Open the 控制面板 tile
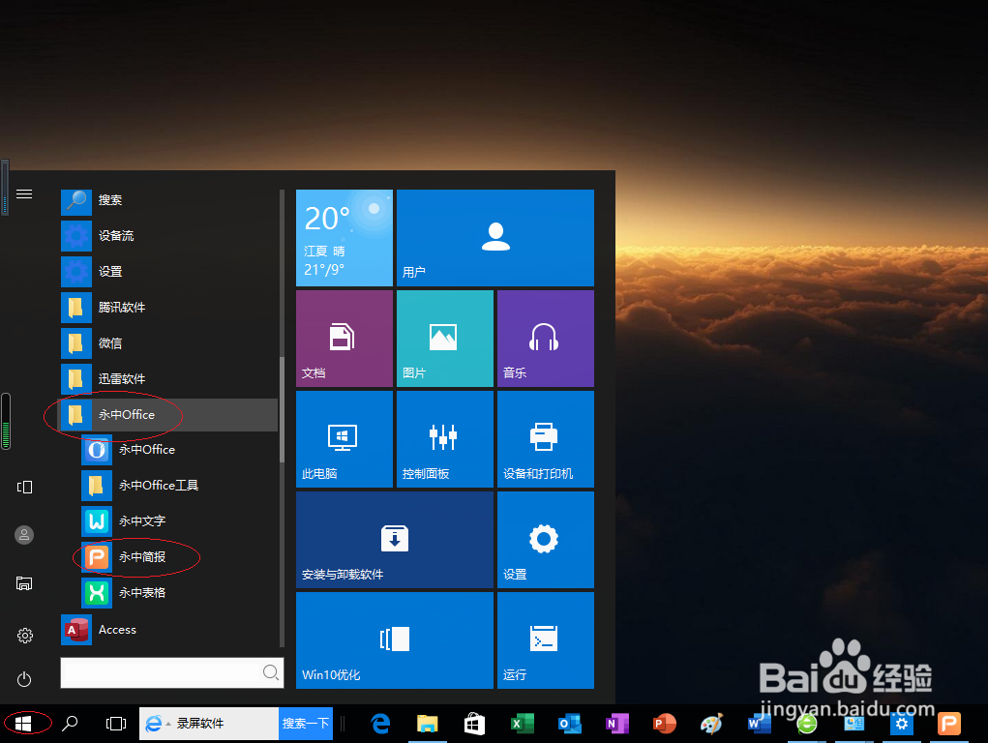 pyautogui.click(x=445, y=439)
